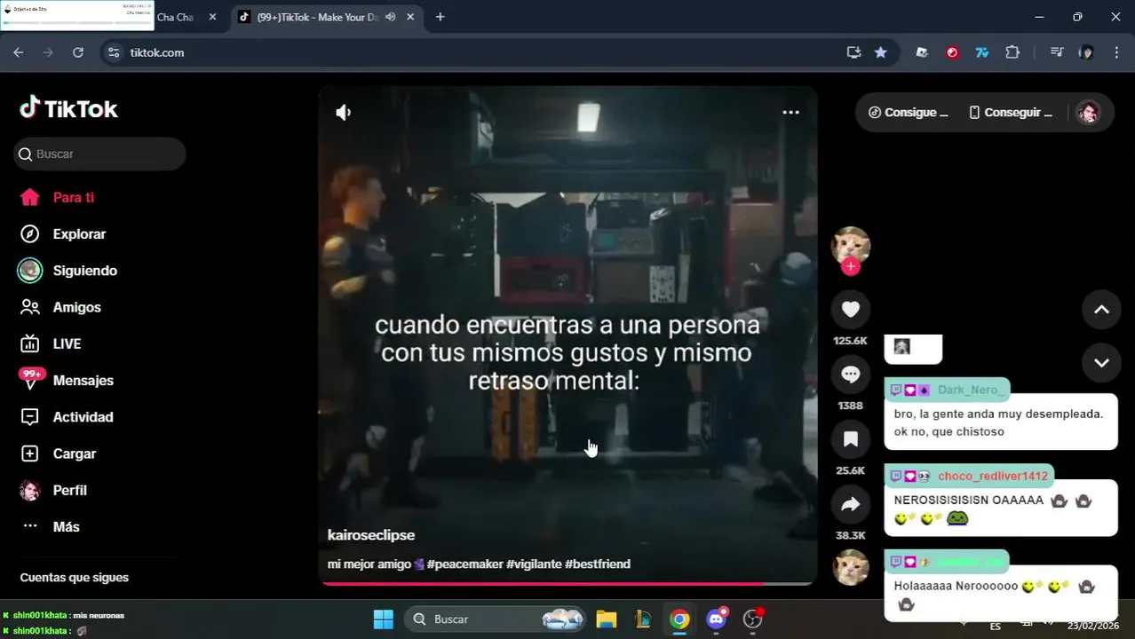Viewport: 1135px width, 639px height.
Task: Click the TikTok logo
Action: click(68, 108)
